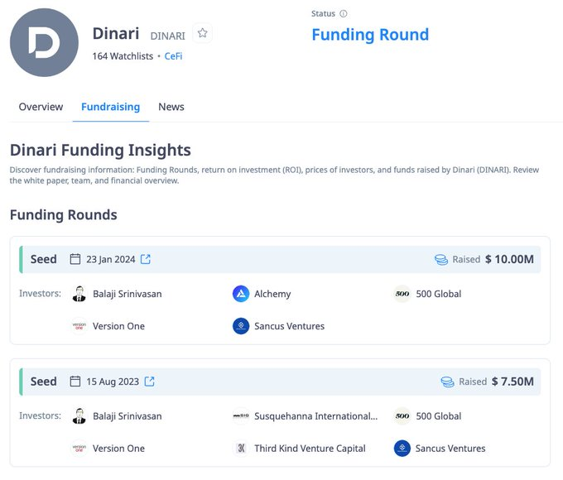563x480 pixels.
Task: Click 500 Global logo in Jan 2024 round
Action: click(402, 294)
